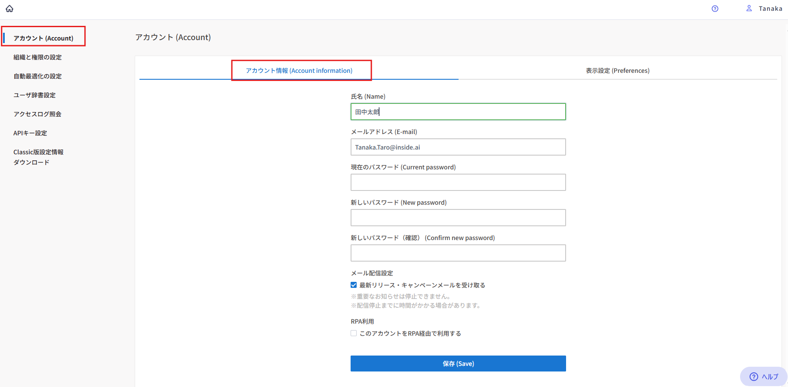Navigate to APIキー設定 in sidebar
The width and height of the screenshot is (788, 387).
pos(30,133)
